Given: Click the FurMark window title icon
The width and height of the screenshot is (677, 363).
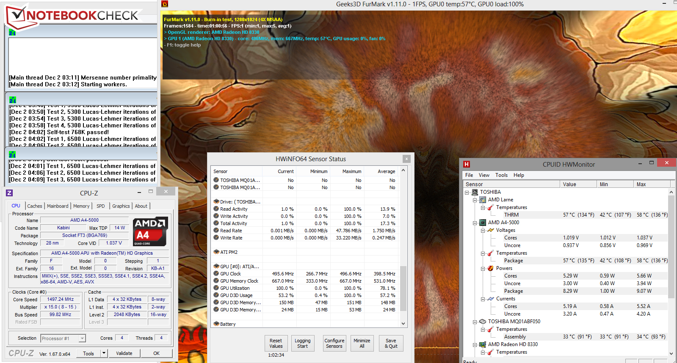Looking at the screenshot, I should [165, 4].
